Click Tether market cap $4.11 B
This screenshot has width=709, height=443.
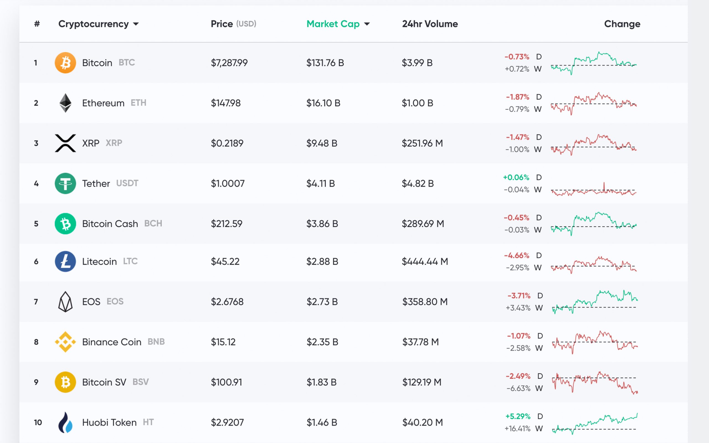point(320,183)
